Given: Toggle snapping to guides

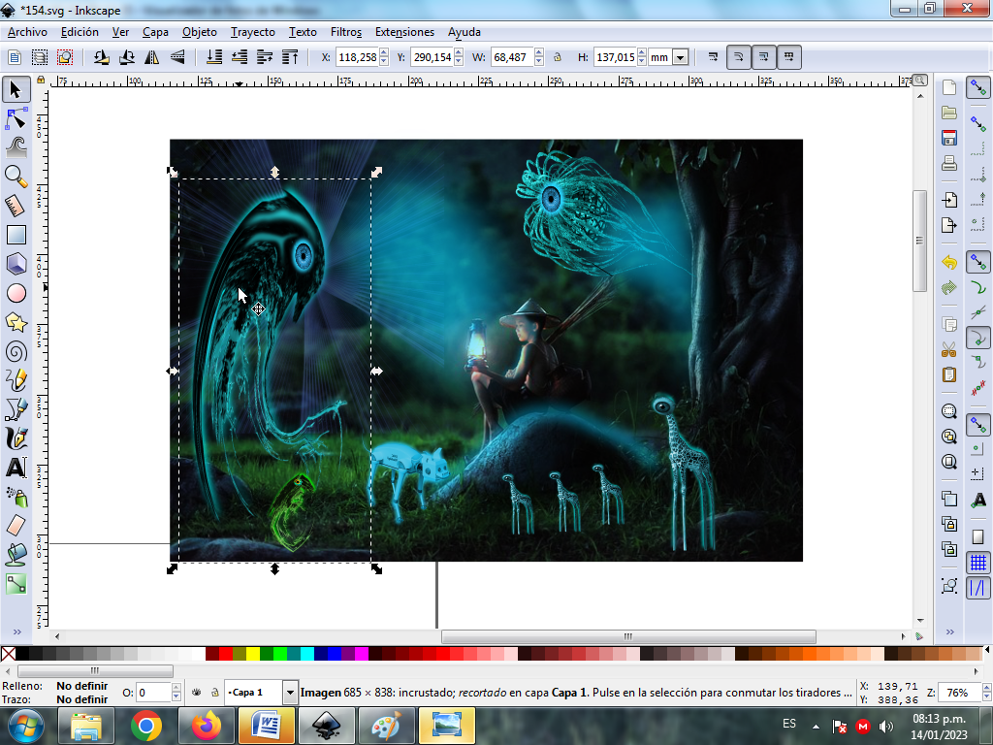Looking at the screenshot, I should (978, 588).
